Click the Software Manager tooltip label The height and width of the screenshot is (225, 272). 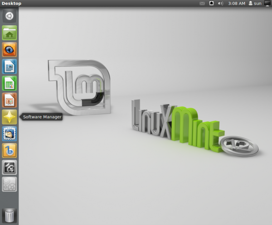42,117
